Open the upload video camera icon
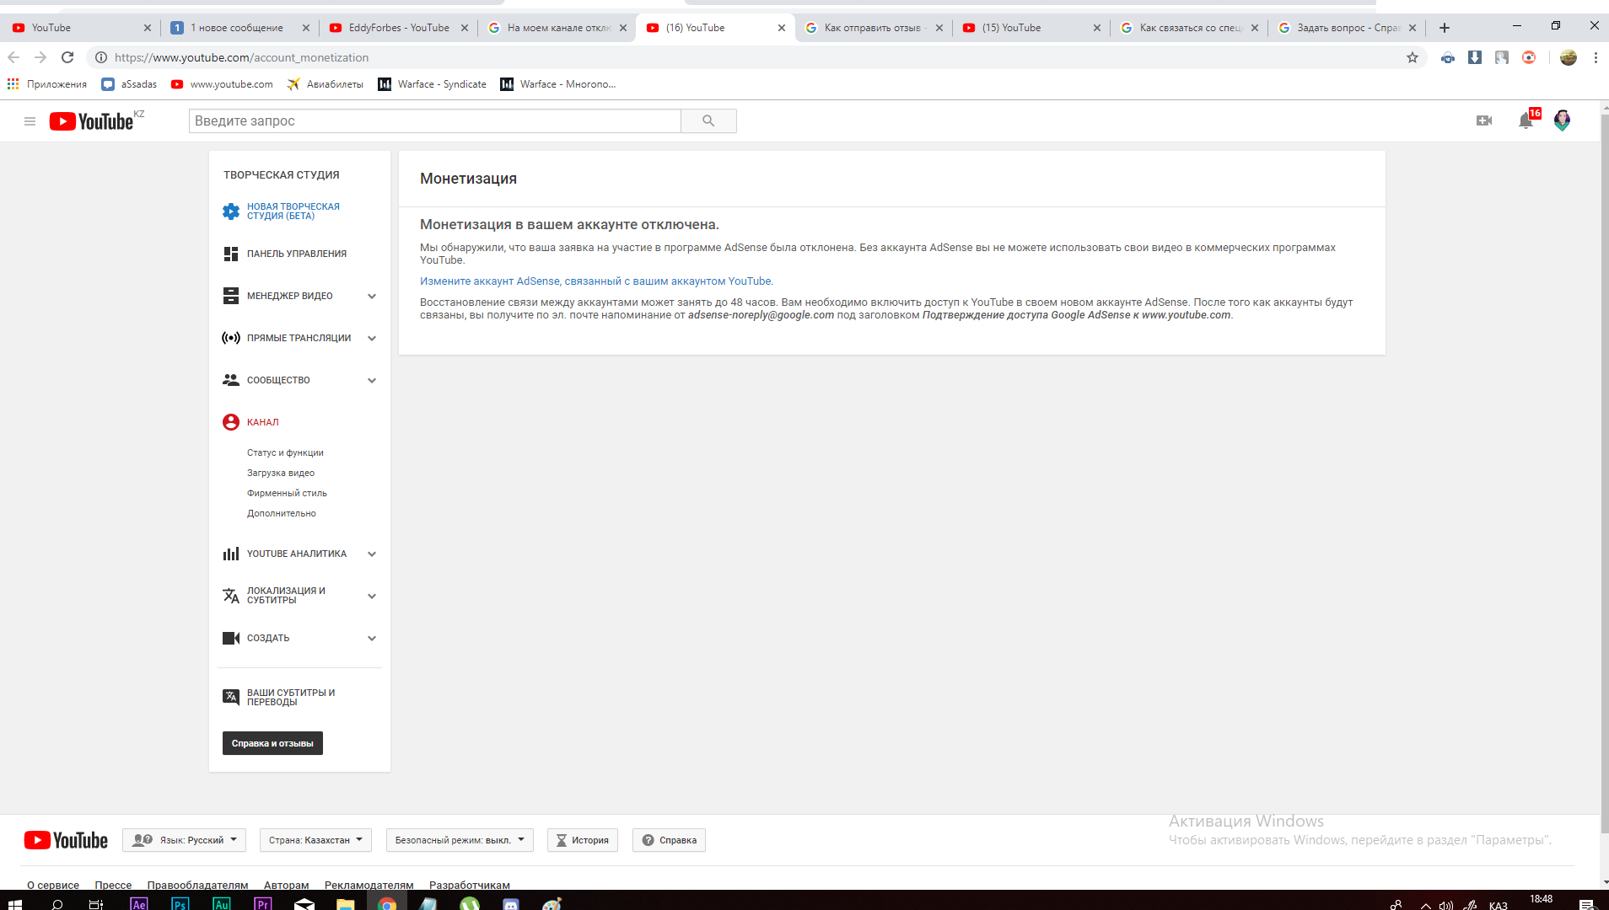This screenshot has width=1609, height=910. click(1484, 121)
